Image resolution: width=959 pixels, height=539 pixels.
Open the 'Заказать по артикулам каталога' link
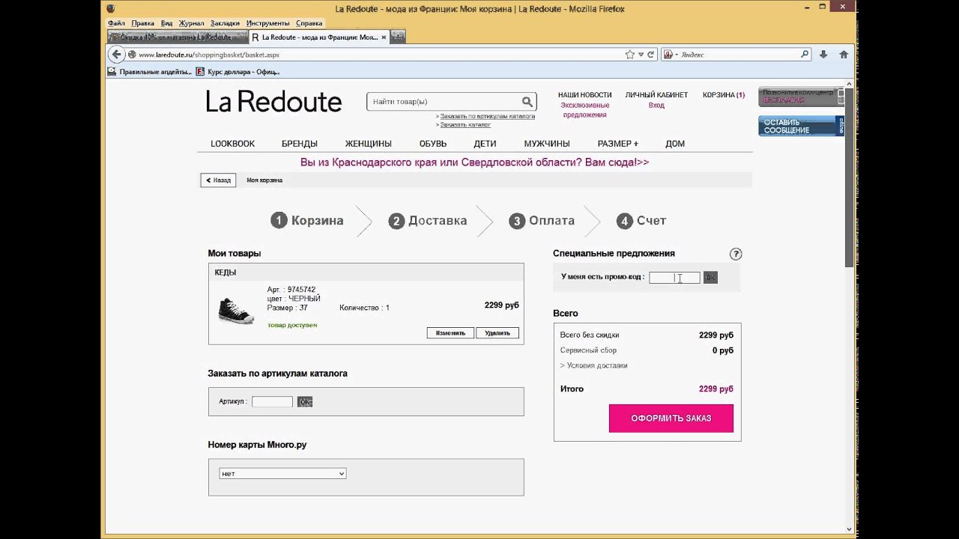487,117
